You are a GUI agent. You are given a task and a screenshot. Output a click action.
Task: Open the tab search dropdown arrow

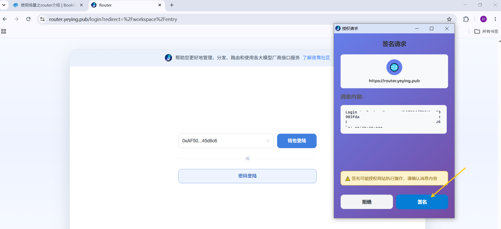[x=4, y=5]
